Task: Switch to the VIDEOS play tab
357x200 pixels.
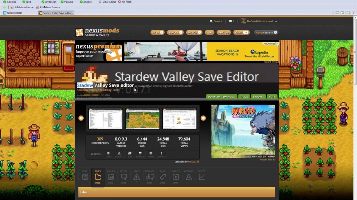Action: click(x=175, y=177)
